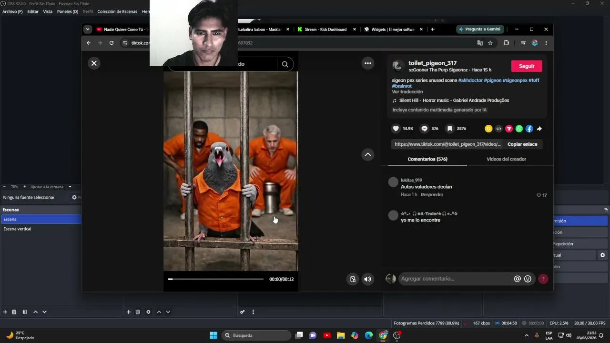Open a new Chrome tab
610x343 pixels.
point(432,30)
